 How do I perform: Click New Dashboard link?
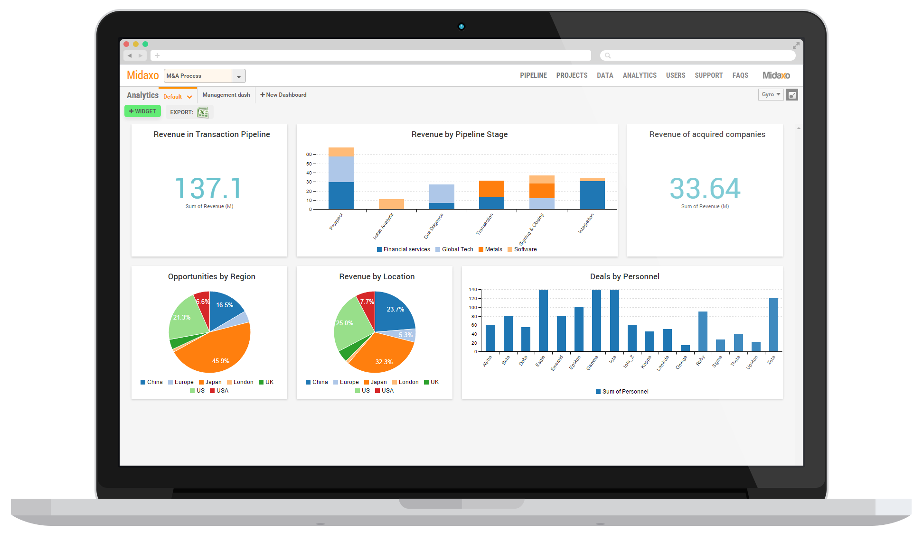pyautogui.click(x=283, y=95)
